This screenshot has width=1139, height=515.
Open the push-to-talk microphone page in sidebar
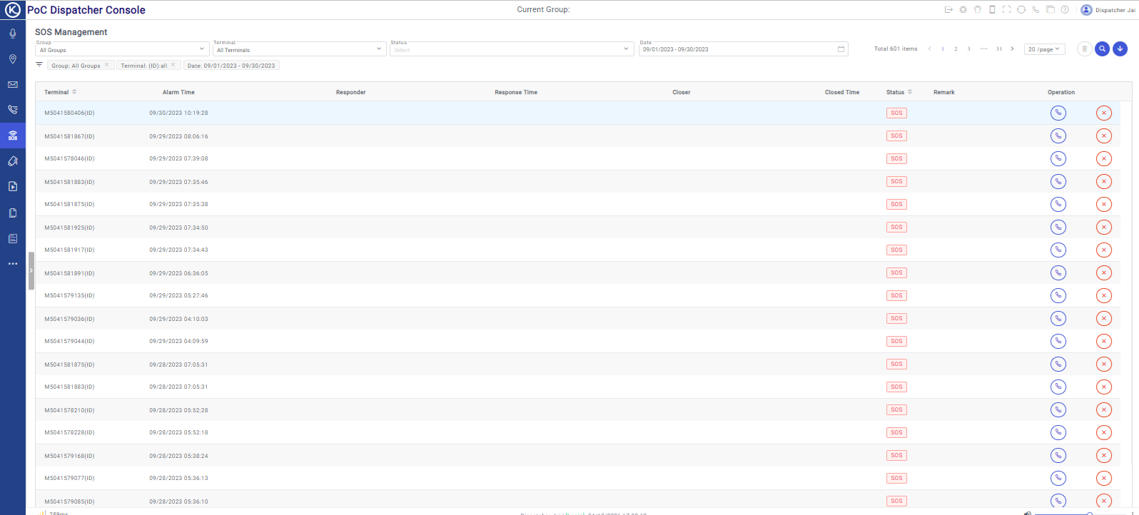(x=13, y=34)
